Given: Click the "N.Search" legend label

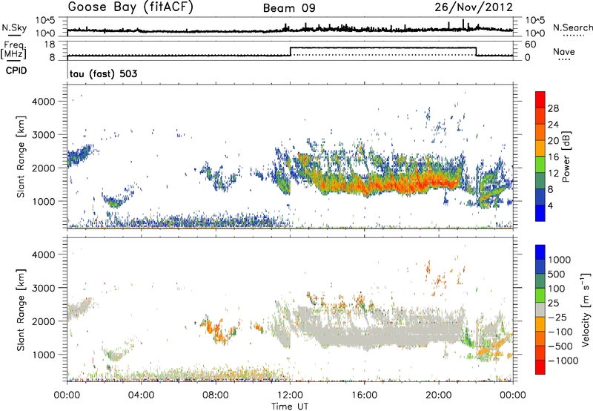Looking at the screenshot, I should (x=572, y=27).
